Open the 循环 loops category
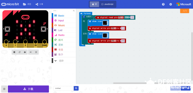The height and width of the screenshot is (93, 193). click(64, 40)
